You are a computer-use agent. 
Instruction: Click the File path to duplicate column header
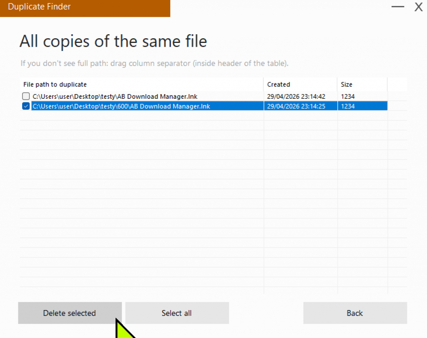(55, 84)
